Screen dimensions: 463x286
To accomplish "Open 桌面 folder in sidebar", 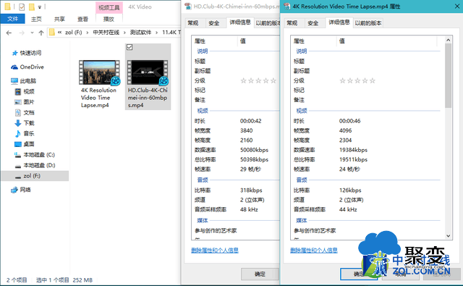I will coord(25,144).
